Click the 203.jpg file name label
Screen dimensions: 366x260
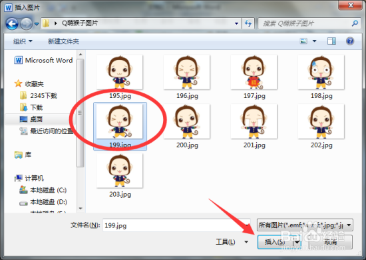[x=120, y=195]
